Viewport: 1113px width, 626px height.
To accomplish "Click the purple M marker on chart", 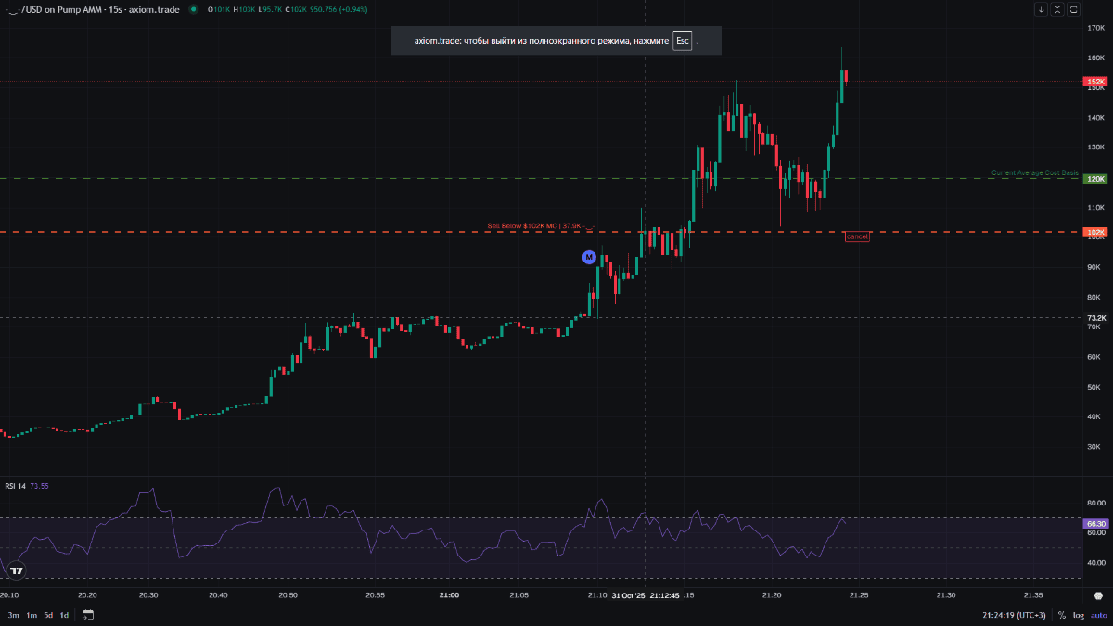I will click(588, 257).
